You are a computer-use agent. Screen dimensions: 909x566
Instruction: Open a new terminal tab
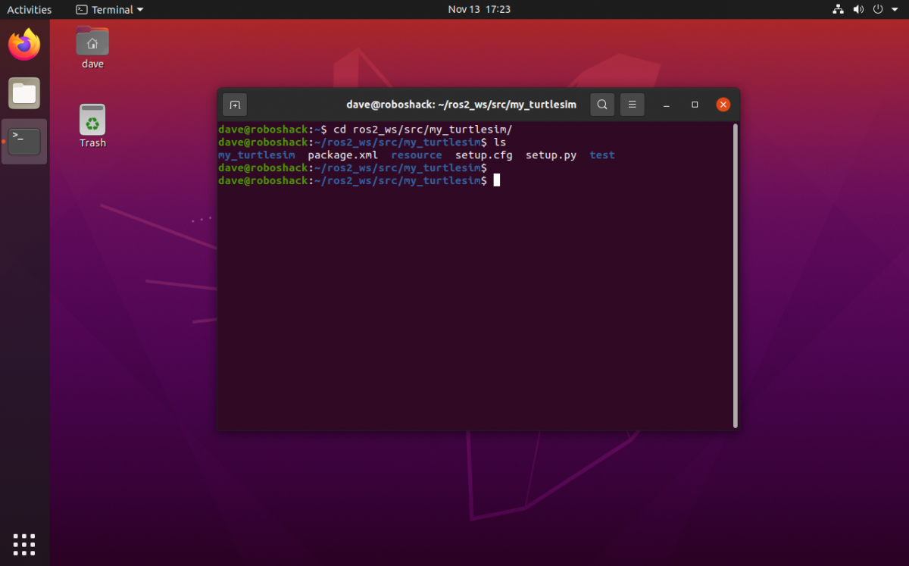click(234, 105)
